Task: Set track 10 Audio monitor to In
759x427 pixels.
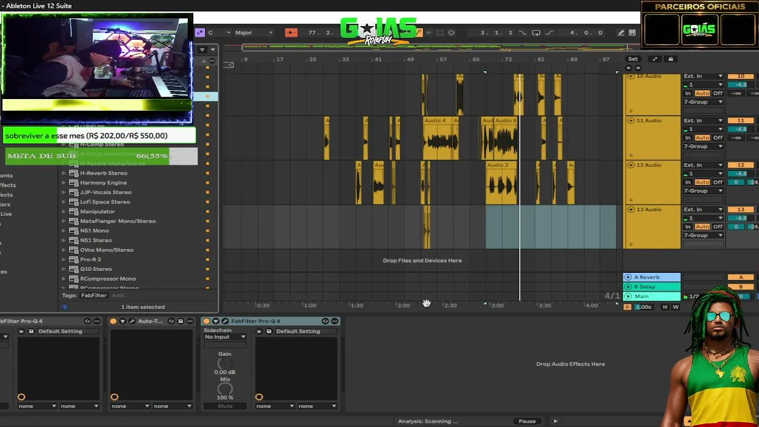Action: coord(688,93)
